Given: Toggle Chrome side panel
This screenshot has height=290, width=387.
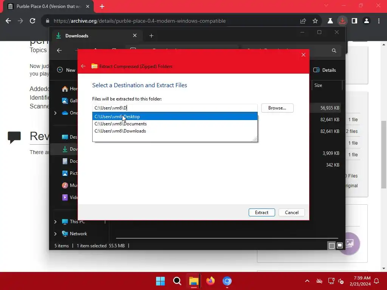Looking at the screenshot, I should pyautogui.click(x=354, y=21).
